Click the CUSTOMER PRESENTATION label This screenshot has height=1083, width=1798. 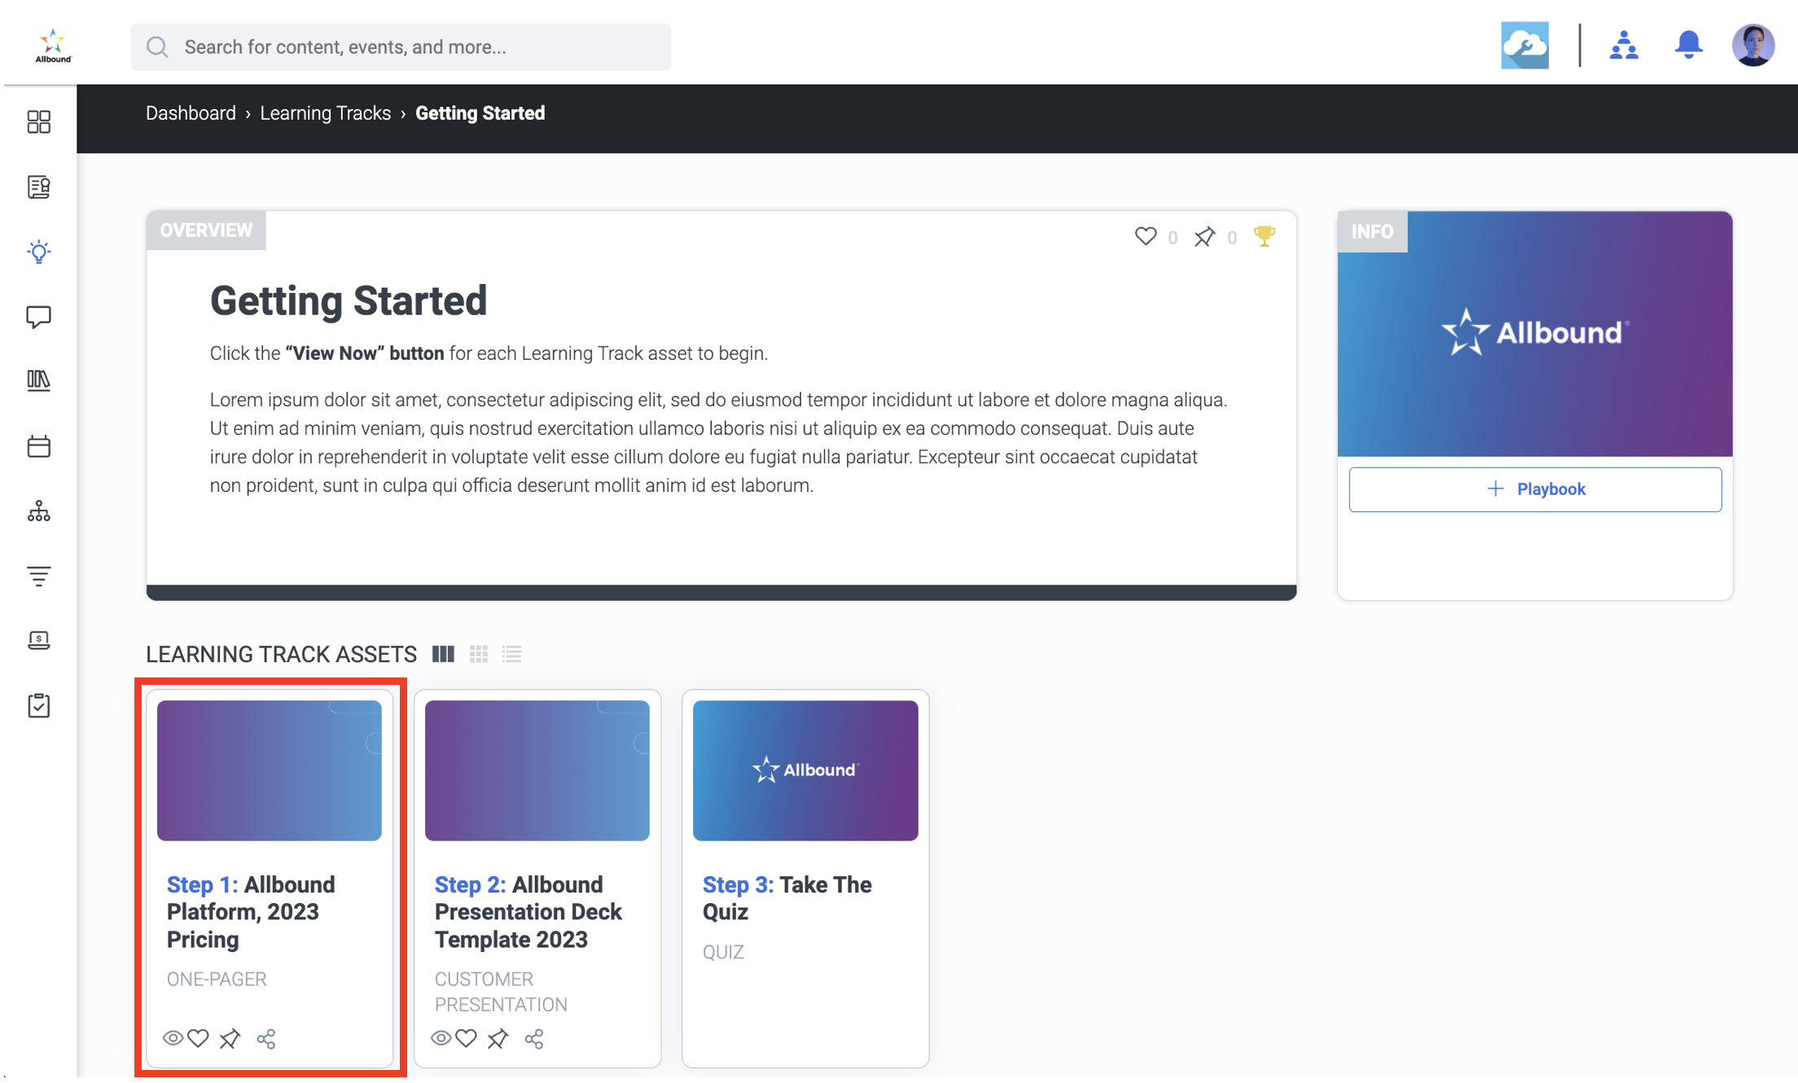tap(501, 992)
